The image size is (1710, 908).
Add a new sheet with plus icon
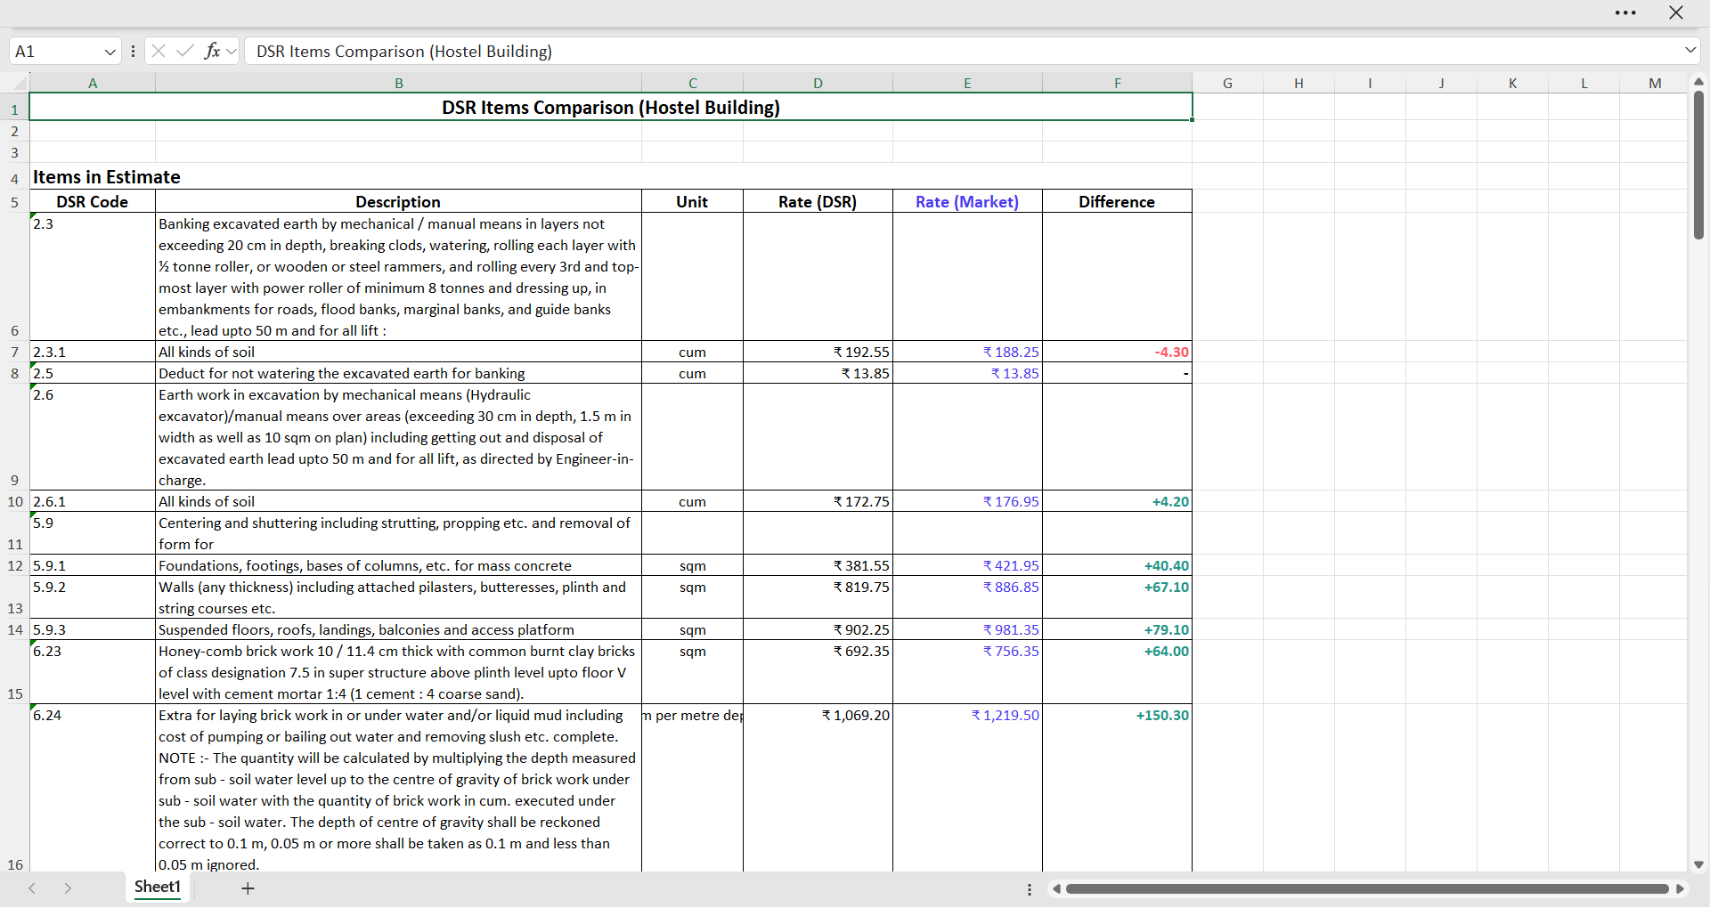[248, 888]
